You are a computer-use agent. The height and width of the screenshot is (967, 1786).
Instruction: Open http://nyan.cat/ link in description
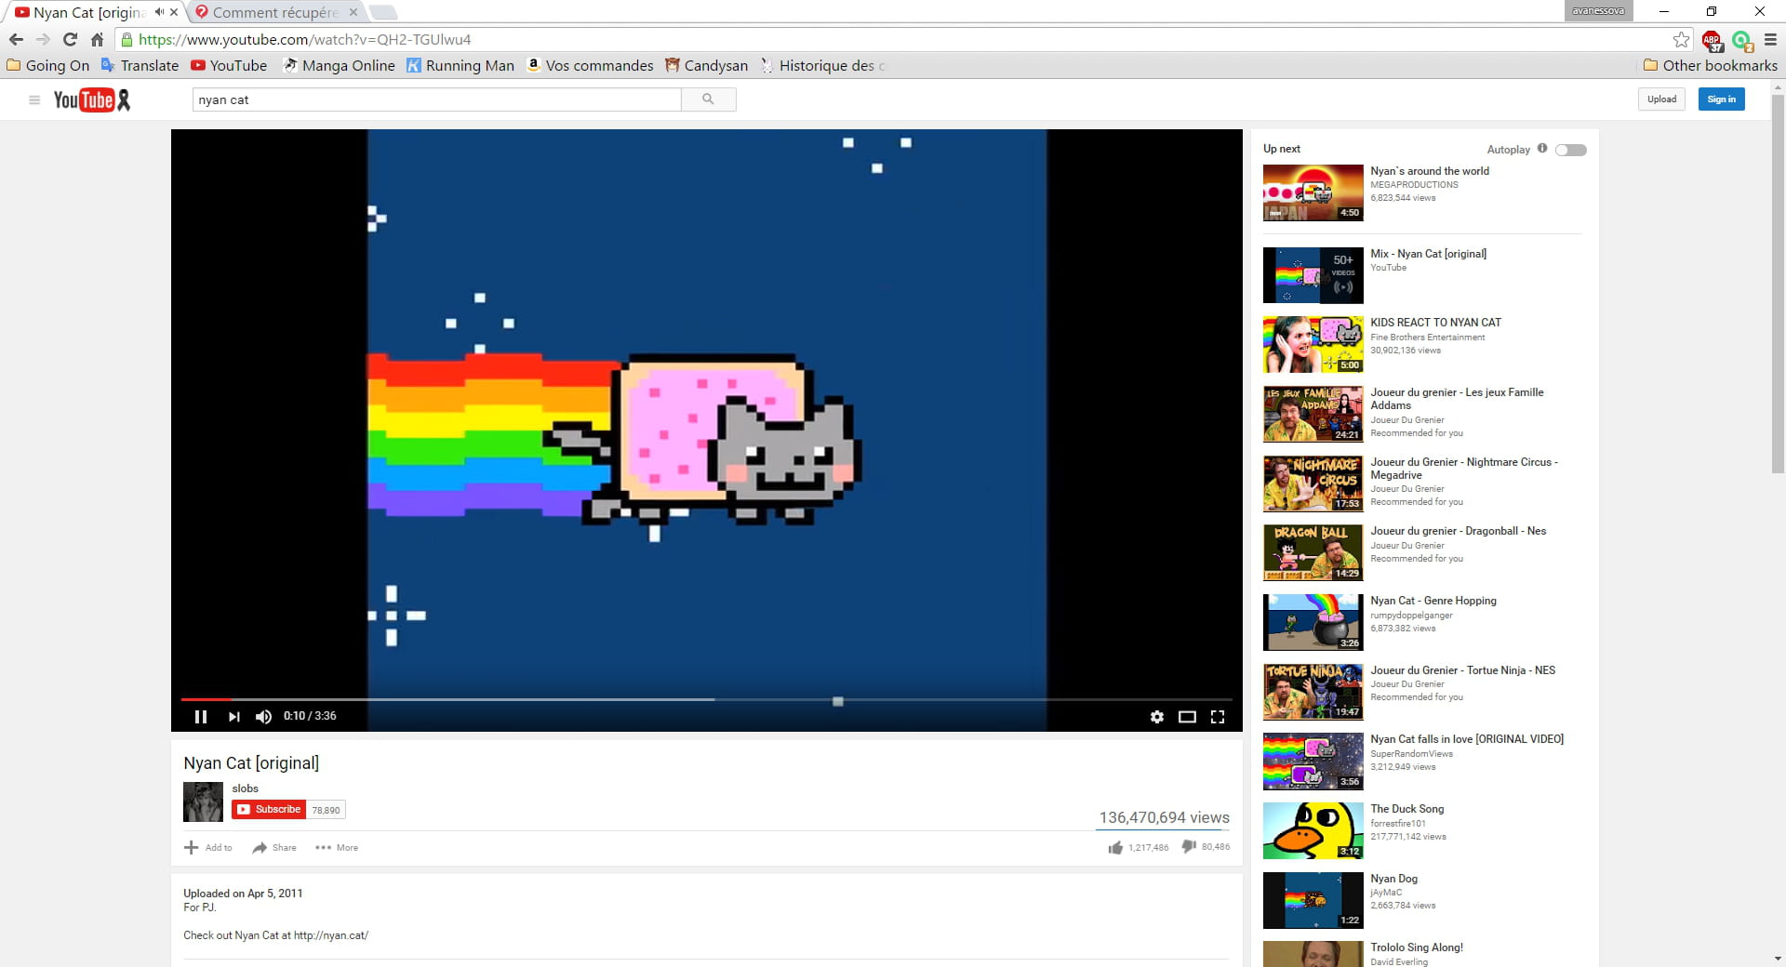(x=331, y=935)
